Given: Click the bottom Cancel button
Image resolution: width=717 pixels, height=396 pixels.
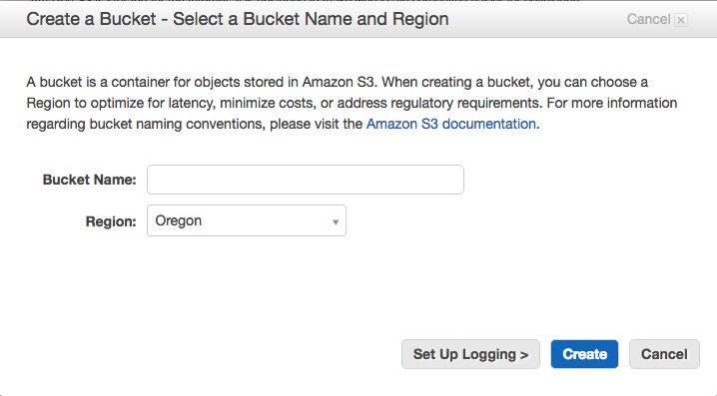Looking at the screenshot, I should coord(664,354).
